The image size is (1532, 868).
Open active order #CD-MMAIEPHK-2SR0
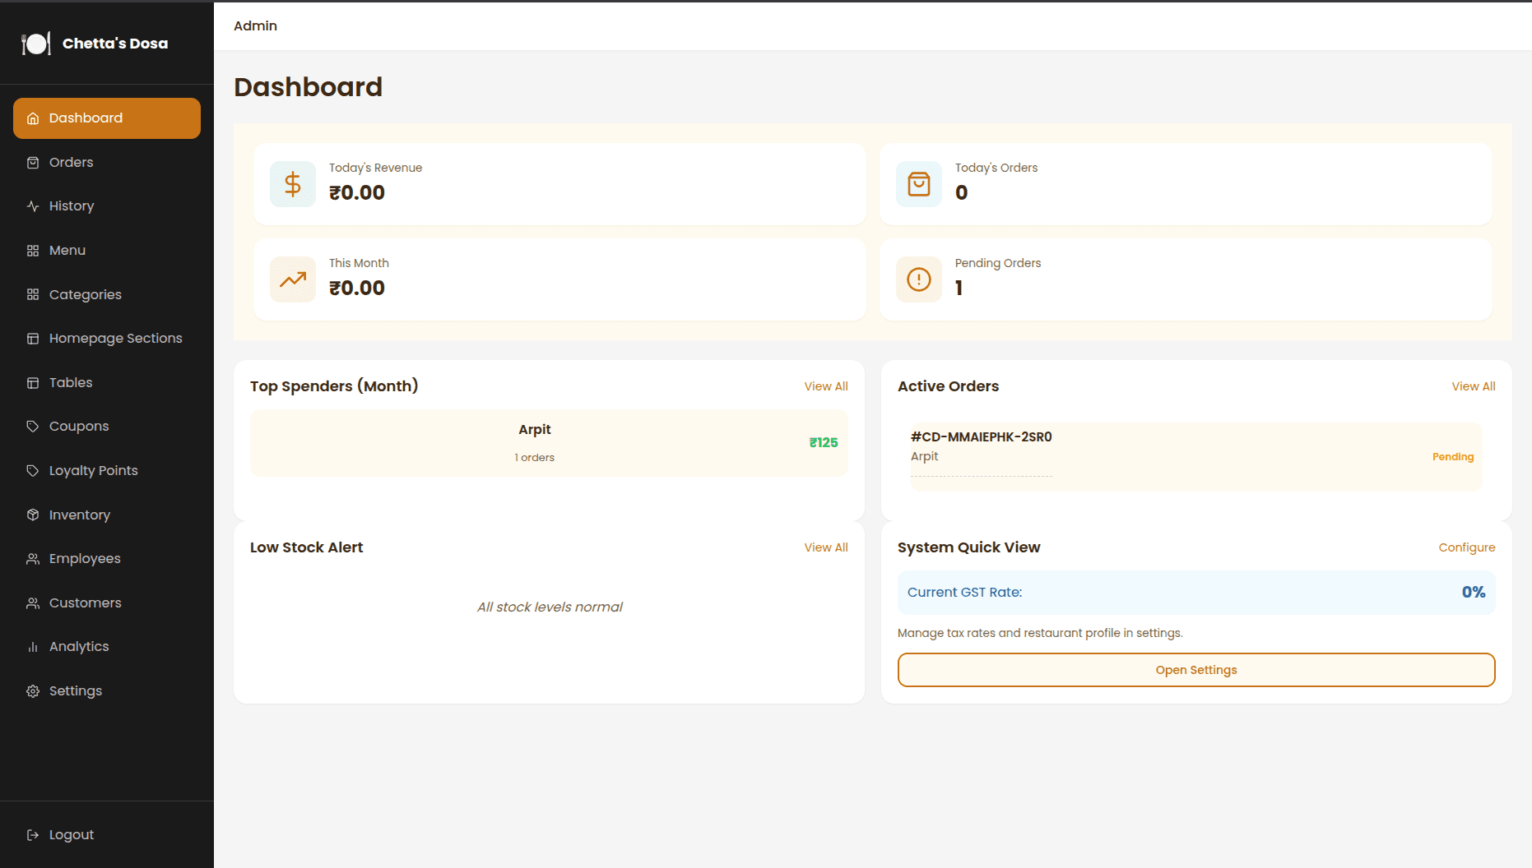pos(981,437)
